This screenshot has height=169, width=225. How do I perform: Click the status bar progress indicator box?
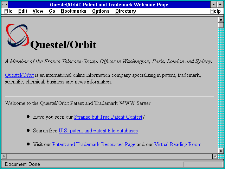203,164
